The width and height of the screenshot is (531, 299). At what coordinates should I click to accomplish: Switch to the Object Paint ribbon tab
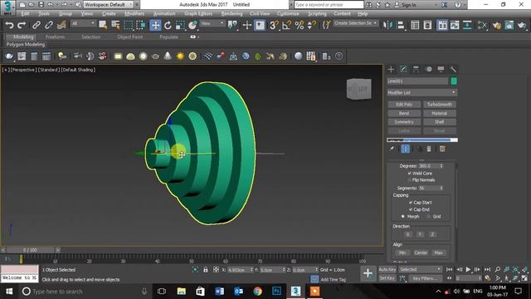[129, 37]
